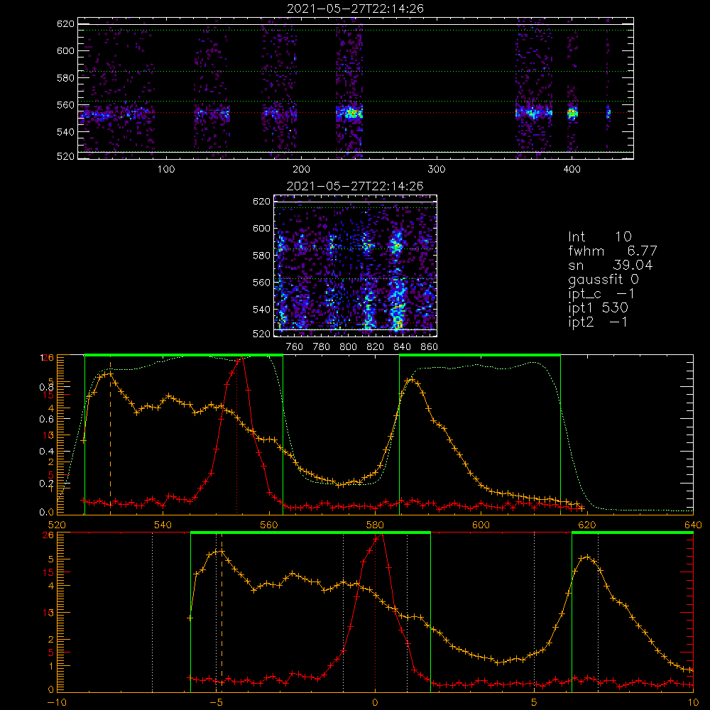Image resolution: width=710 pixels, height=710 pixels.
Task: Click the 0.8 y-axis label of third plot
Action: (x=46, y=387)
